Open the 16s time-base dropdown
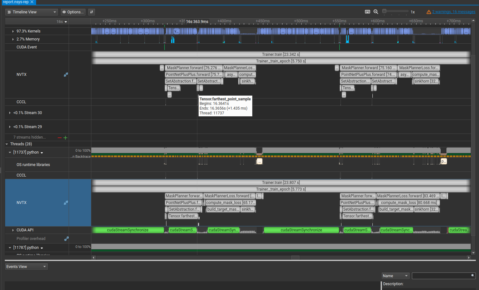Image resolution: width=479 pixels, height=290 pixels. coord(62,22)
